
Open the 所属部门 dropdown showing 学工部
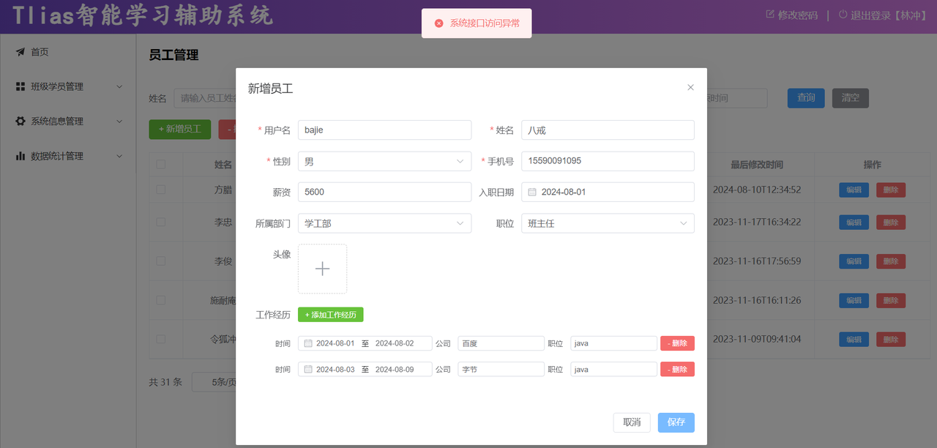coord(384,223)
